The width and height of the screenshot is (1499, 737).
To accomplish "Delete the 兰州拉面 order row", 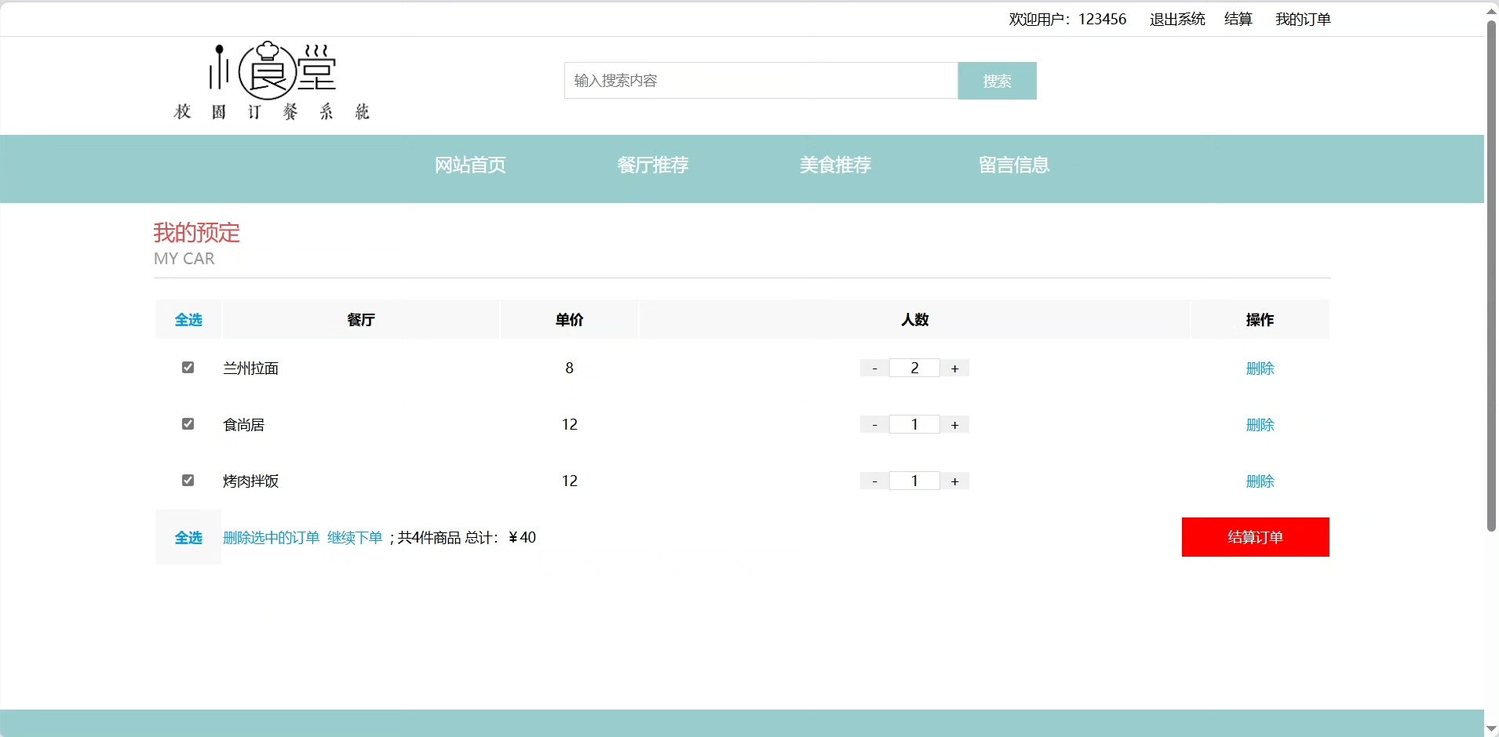I will 1260,368.
